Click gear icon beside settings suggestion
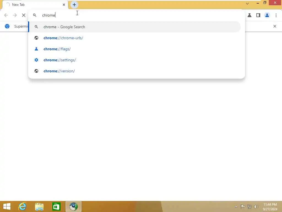Screen dimensions: 282x212 coord(36,60)
